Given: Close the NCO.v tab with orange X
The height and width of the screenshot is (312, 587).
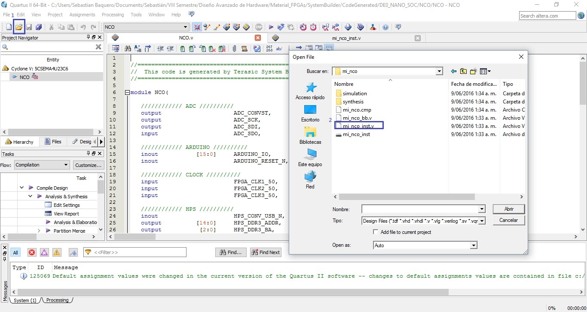Looking at the screenshot, I should pos(258,38).
